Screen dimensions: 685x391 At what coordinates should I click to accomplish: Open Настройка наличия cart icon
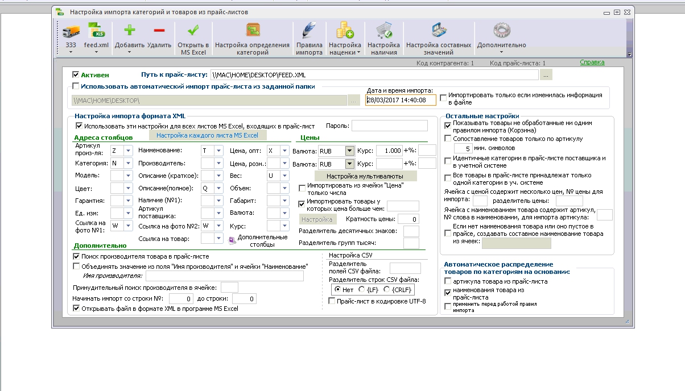[x=383, y=31]
